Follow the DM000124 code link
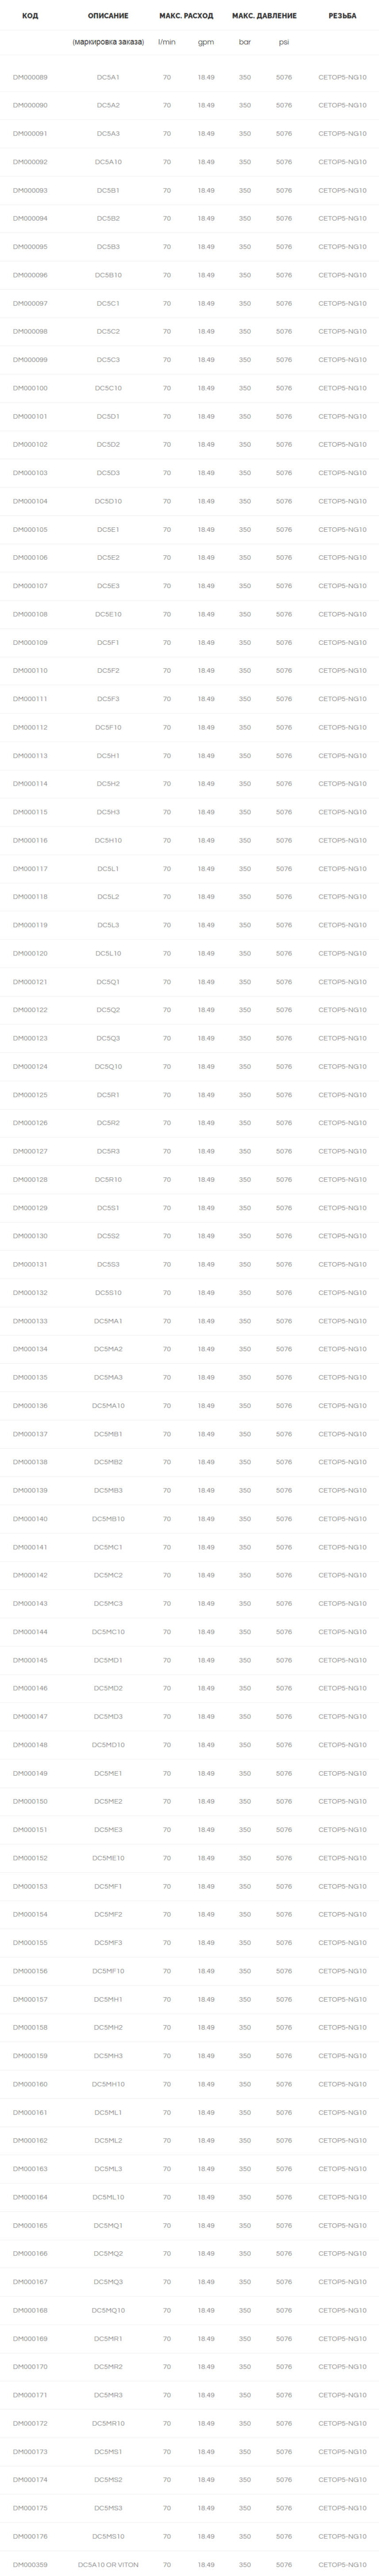 pos(30,1066)
